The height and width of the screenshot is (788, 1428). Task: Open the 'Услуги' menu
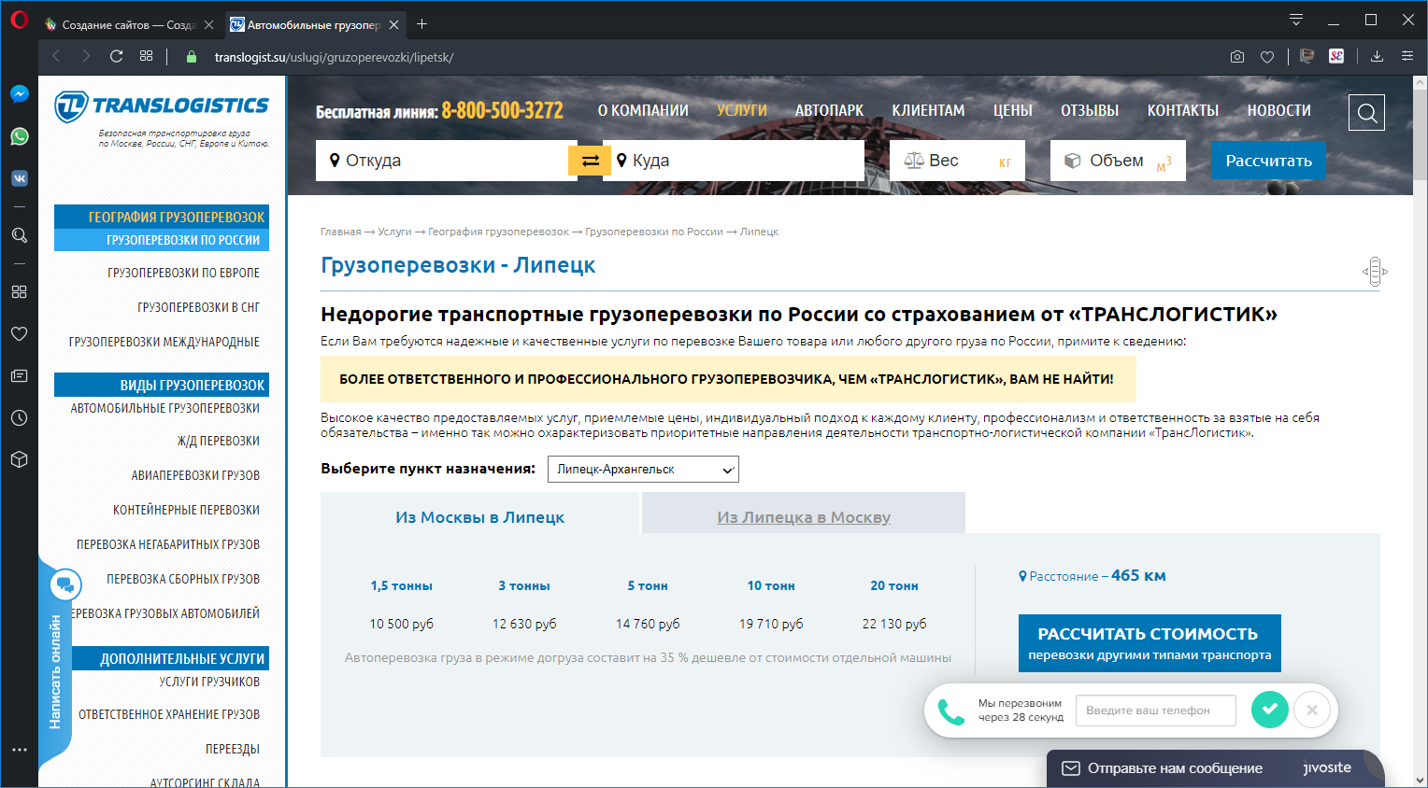(742, 110)
